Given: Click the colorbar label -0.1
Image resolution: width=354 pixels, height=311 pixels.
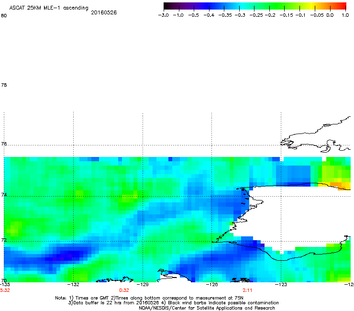Looking at the screenshot, I should tap(300, 15).
